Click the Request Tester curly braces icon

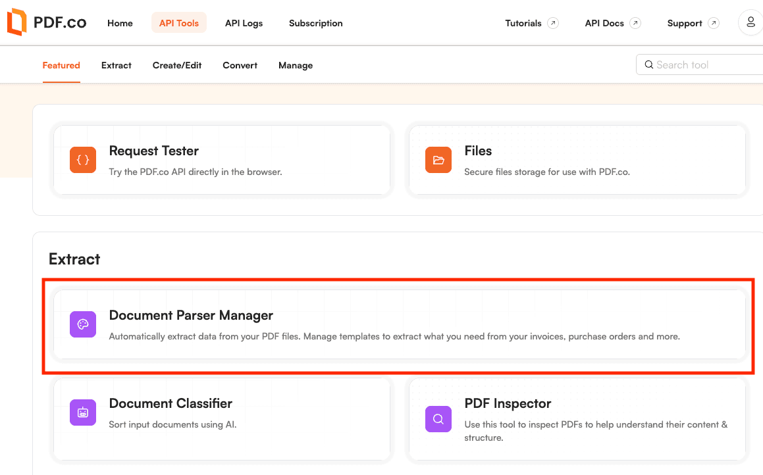click(x=83, y=160)
